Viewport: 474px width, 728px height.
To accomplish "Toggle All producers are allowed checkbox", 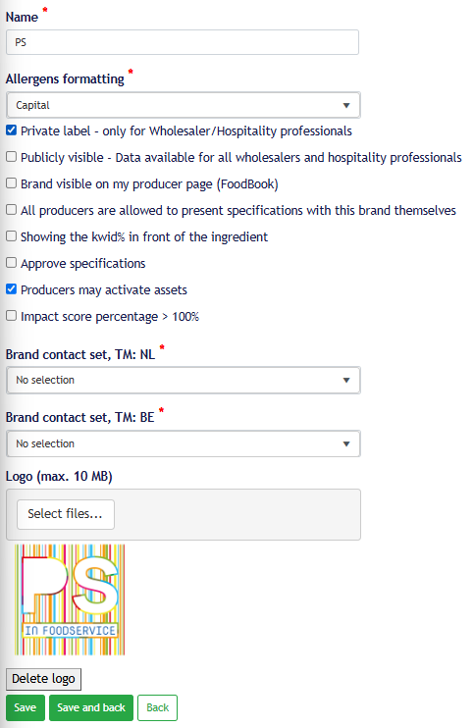I will coord(11,210).
